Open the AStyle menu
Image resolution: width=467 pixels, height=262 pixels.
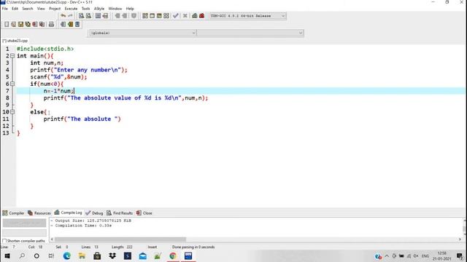click(99, 9)
